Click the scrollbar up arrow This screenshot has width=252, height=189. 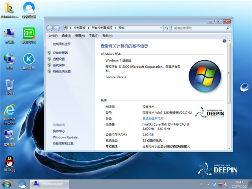229,41
